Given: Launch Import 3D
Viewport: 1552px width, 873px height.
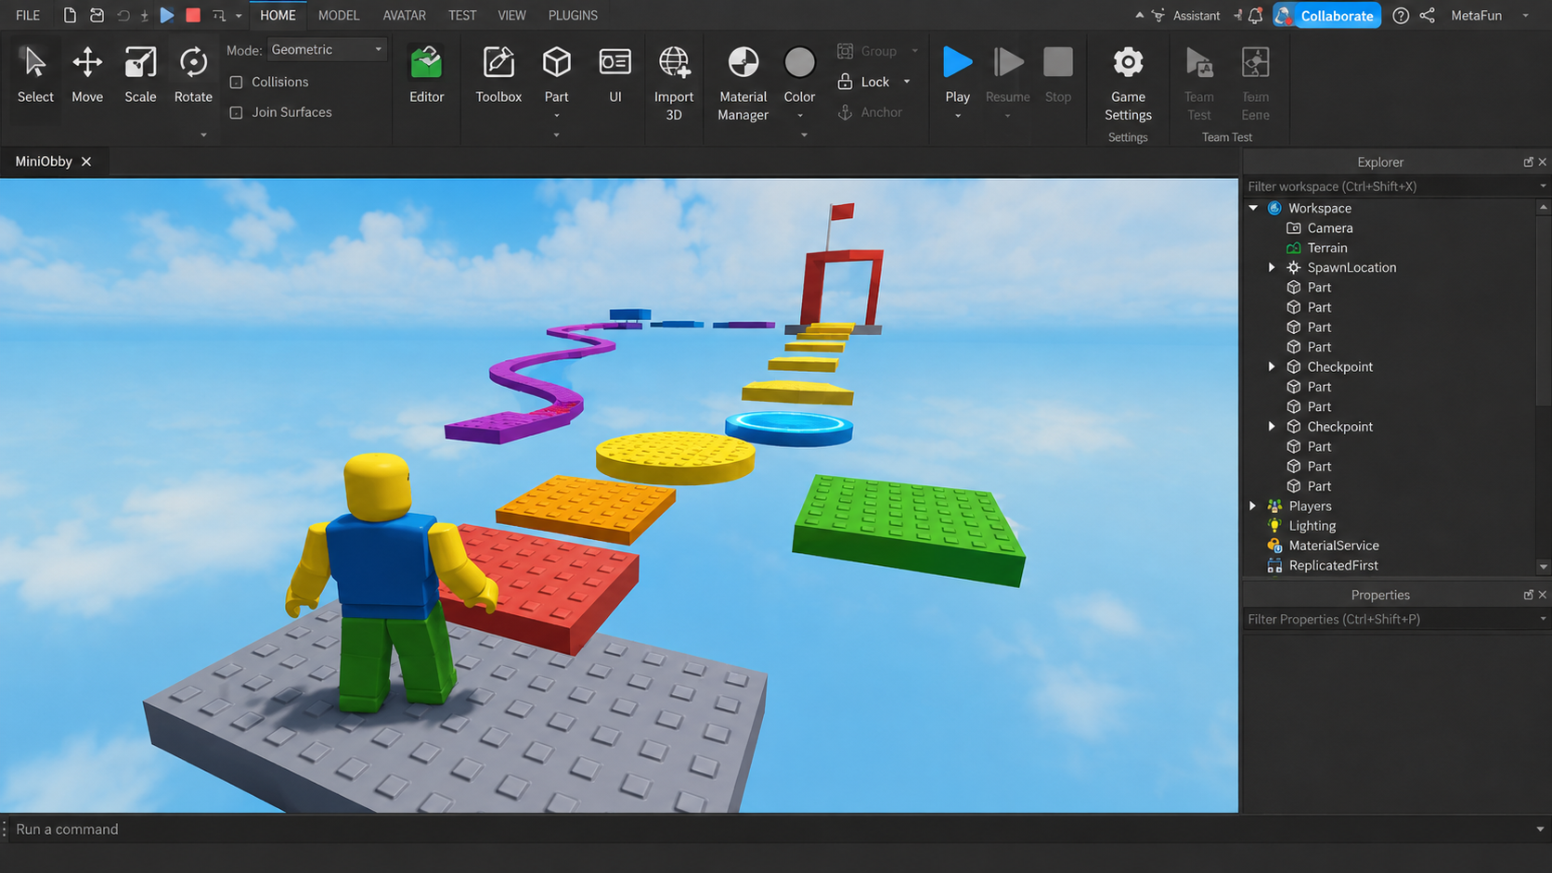Looking at the screenshot, I should click(674, 84).
